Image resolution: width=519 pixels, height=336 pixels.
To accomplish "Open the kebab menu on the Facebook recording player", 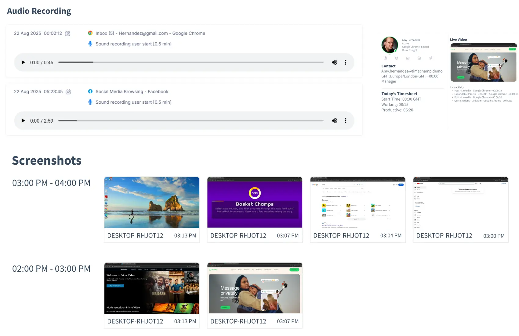I will (346, 120).
